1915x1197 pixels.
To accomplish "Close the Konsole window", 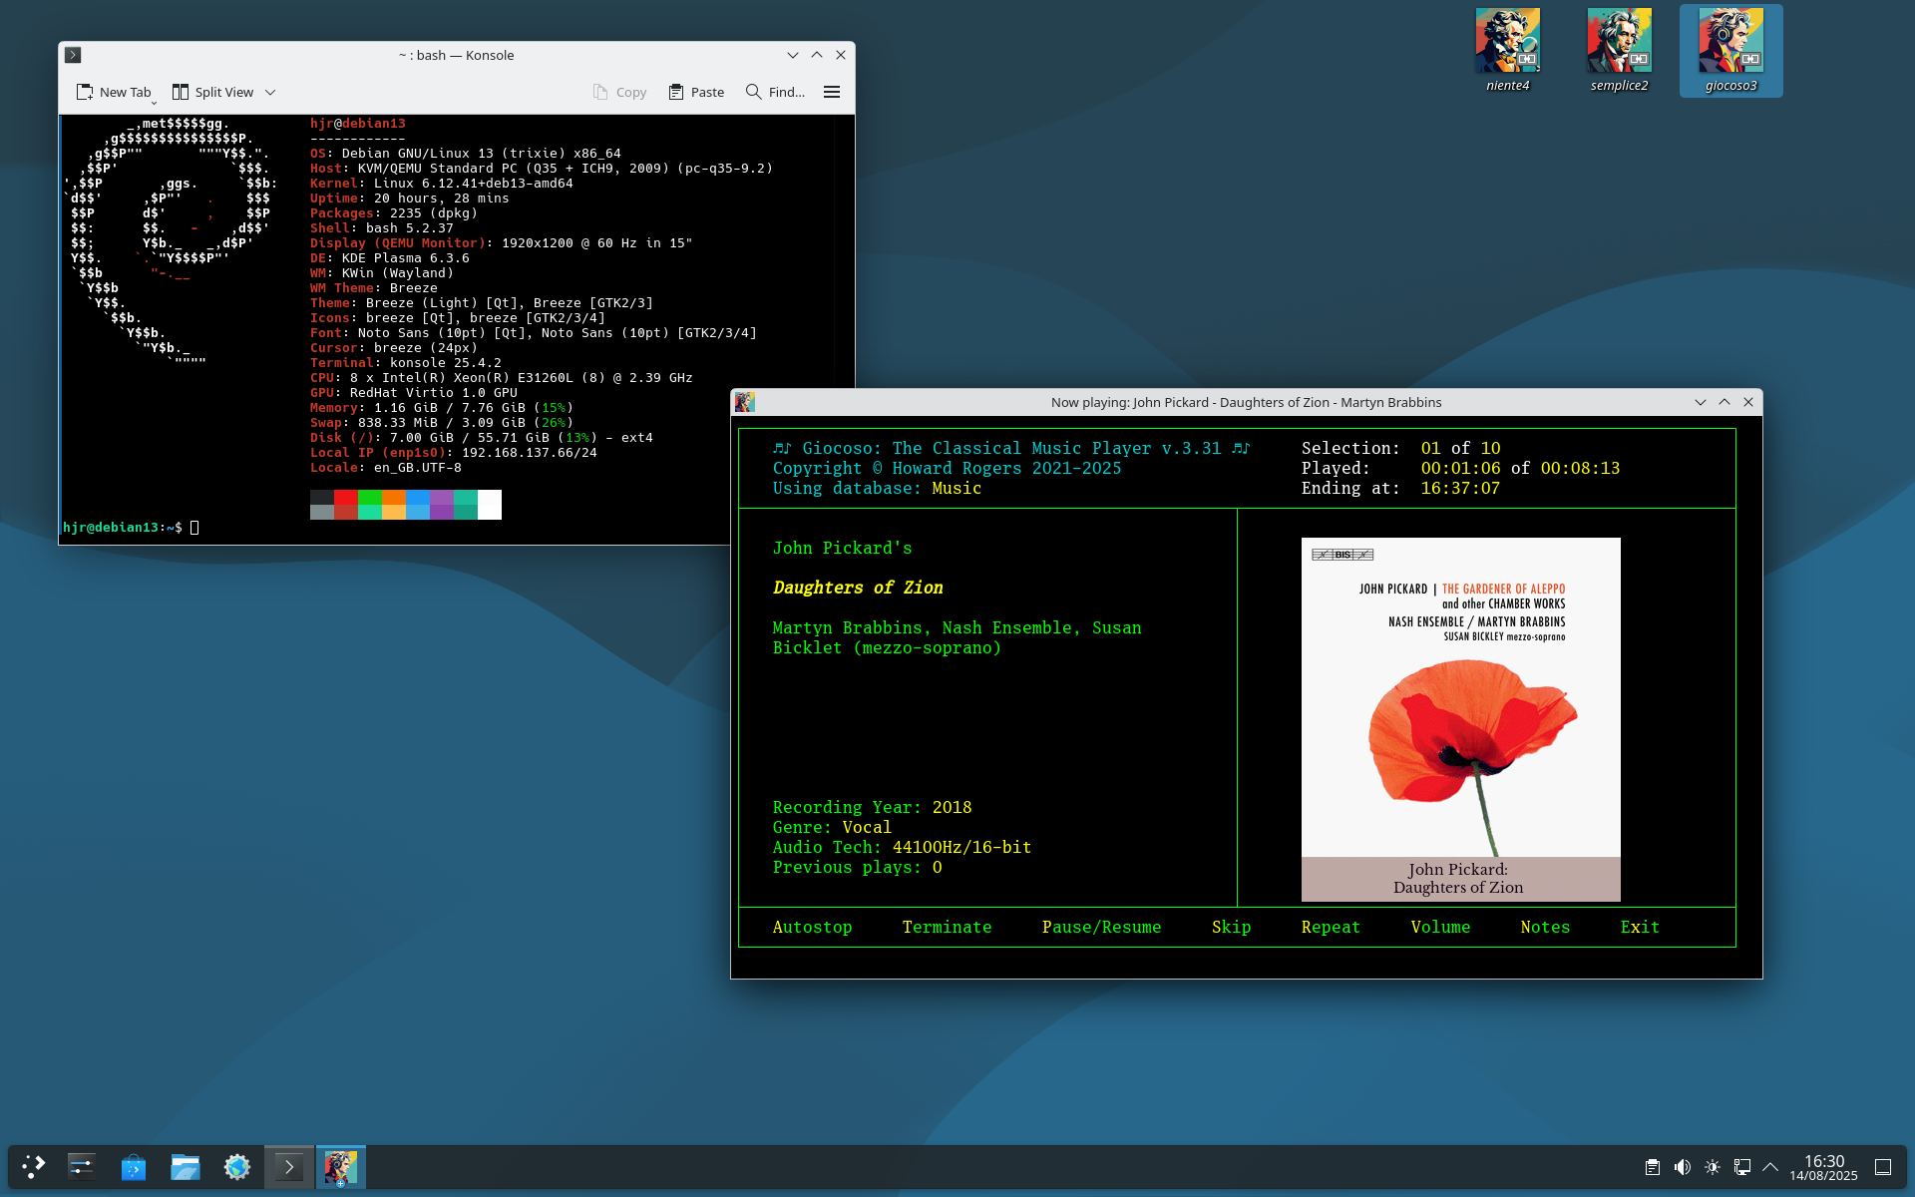I will (841, 55).
